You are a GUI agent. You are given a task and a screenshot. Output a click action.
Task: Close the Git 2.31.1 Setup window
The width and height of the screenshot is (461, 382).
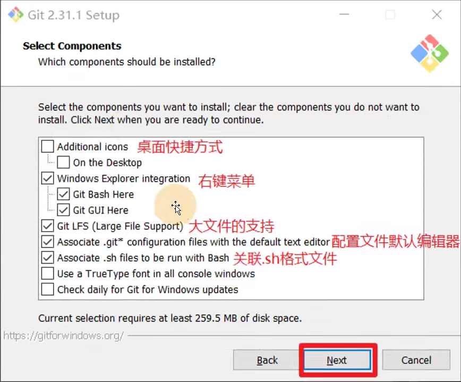(437, 14)
